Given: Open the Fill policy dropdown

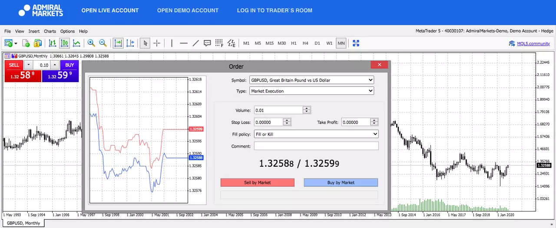Looking at the screenshot, I should (x=316, y=134).
